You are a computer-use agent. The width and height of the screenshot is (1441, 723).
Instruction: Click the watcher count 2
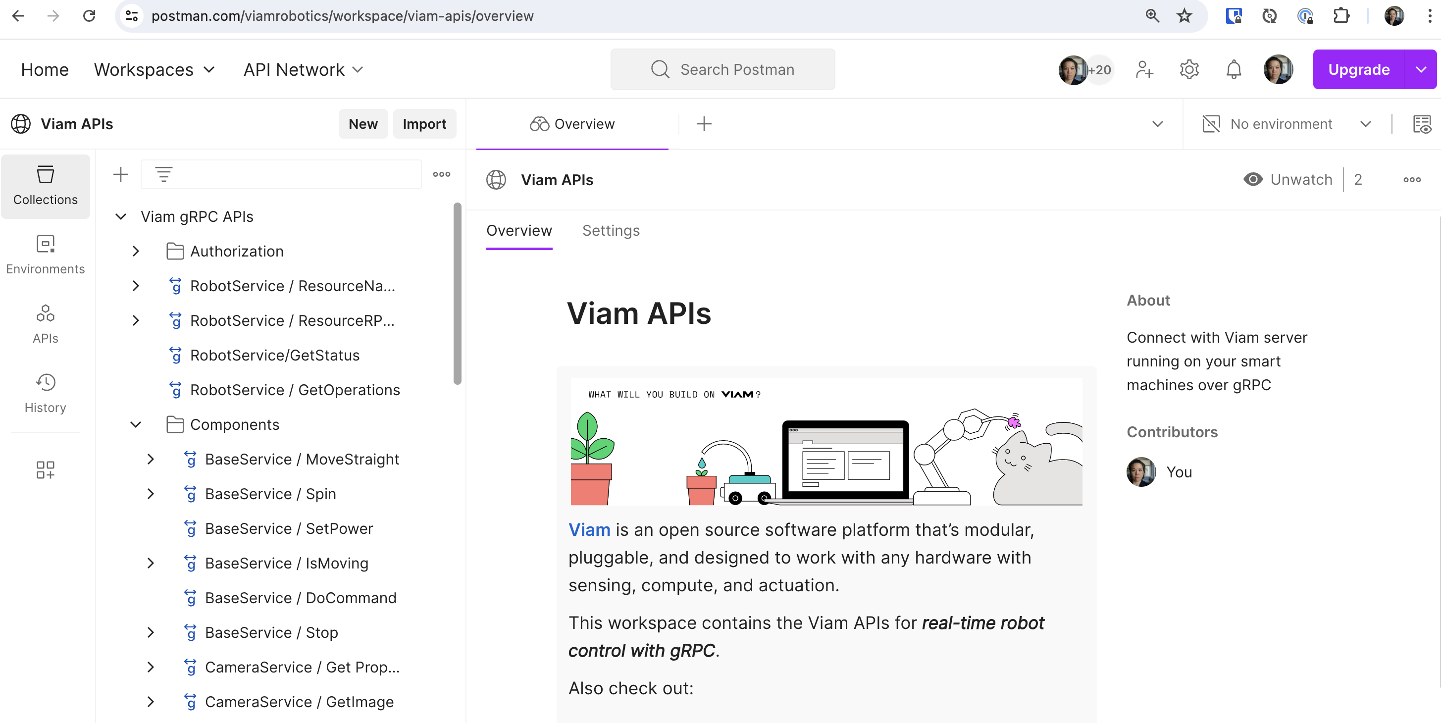pos(1358,180)
